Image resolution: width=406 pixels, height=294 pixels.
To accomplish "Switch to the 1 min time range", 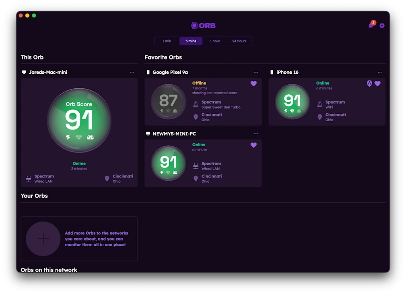I will pos(167,41).
